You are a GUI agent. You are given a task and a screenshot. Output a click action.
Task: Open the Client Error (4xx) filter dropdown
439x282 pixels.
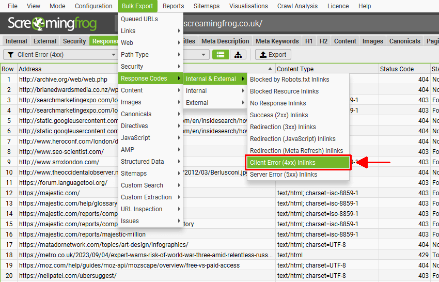click(x=60, y=55)
